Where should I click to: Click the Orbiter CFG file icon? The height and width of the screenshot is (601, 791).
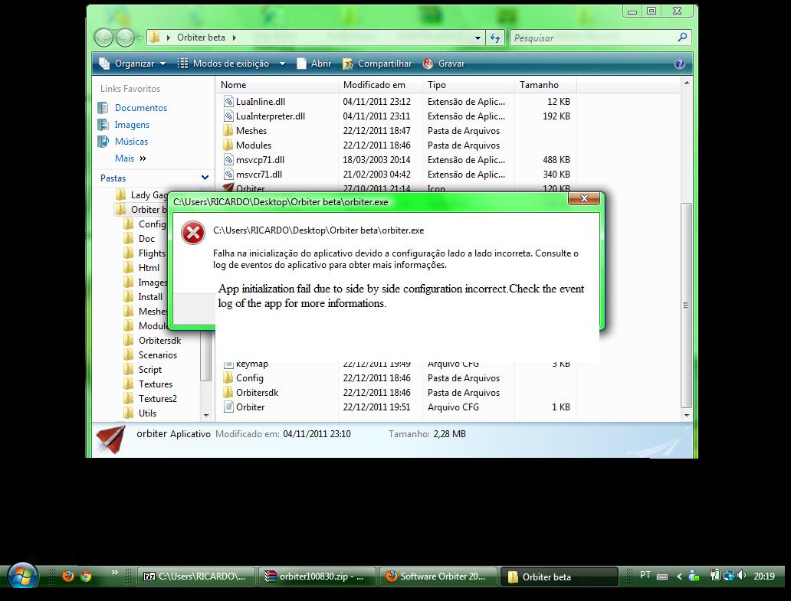coord(228,407)
